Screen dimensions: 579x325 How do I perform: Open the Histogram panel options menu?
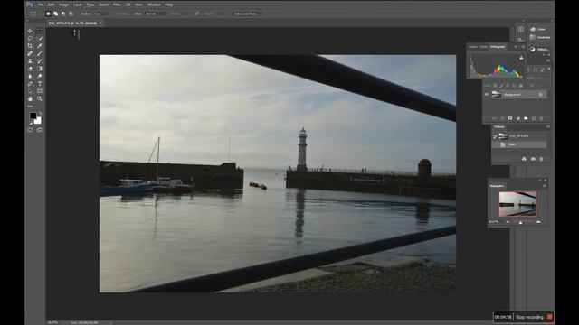pos(523,47)
